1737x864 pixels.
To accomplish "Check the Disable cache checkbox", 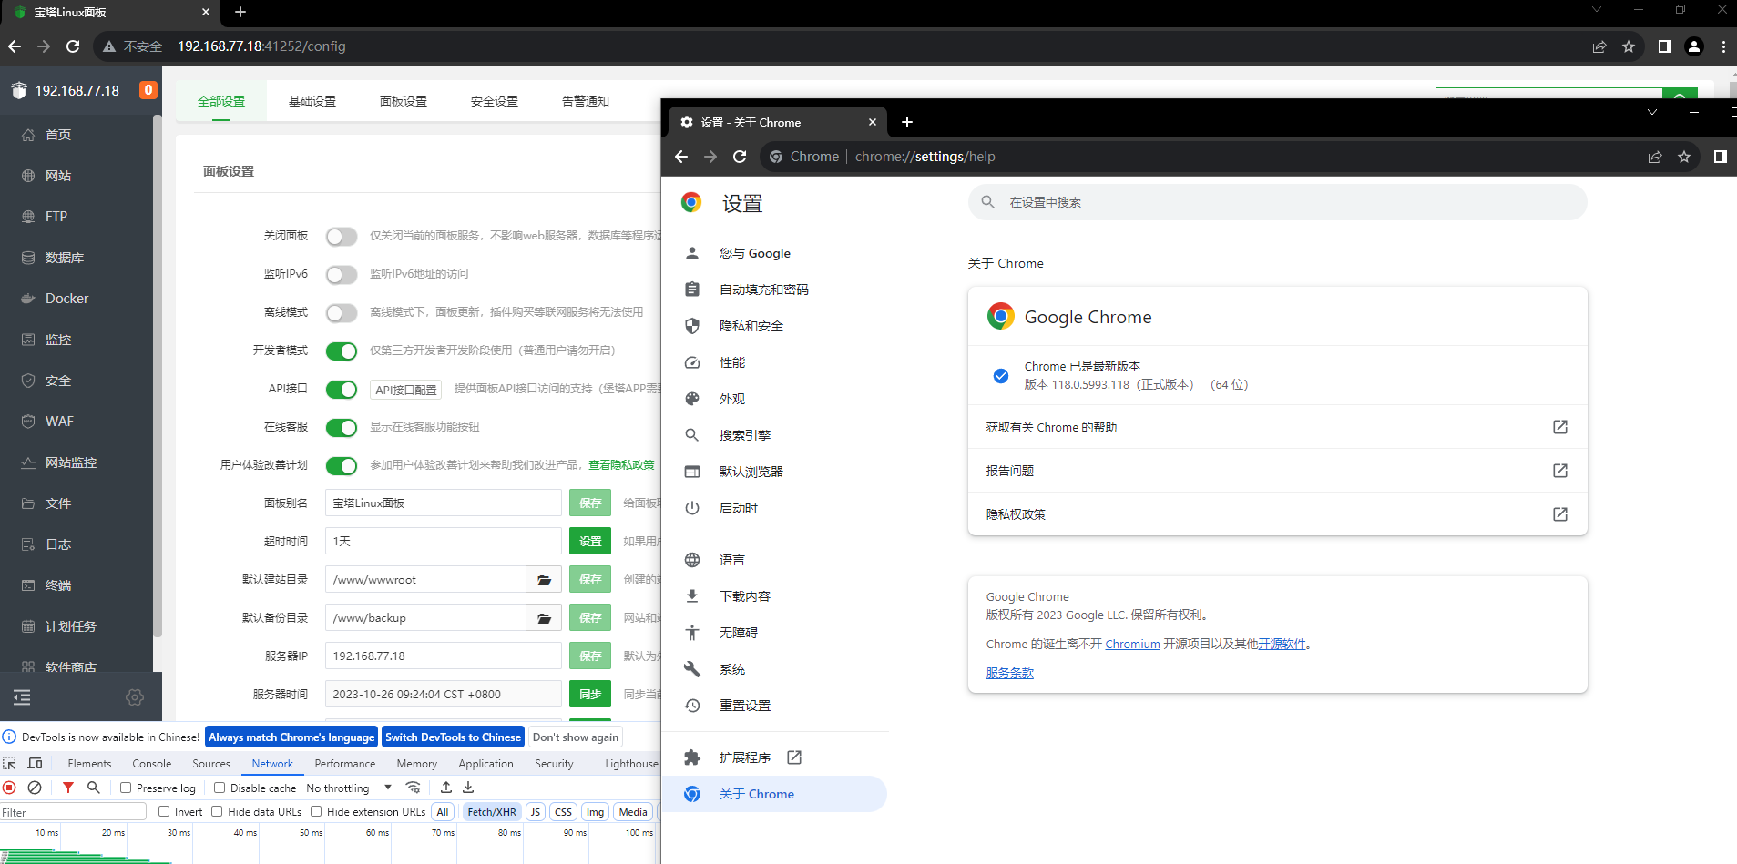I will [220, 788].
